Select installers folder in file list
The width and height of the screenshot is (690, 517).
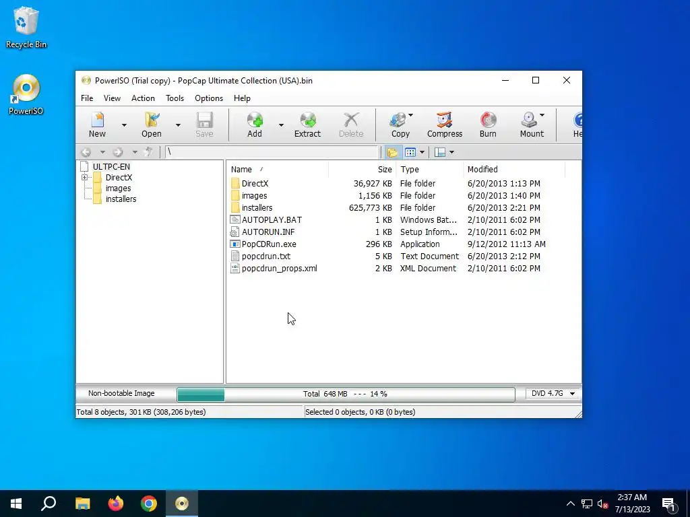pyautogui.click(x=257, y=208)
